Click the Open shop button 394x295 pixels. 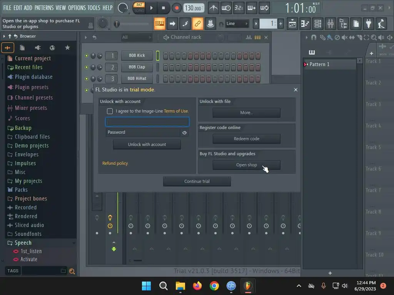[x=247, y=165]
